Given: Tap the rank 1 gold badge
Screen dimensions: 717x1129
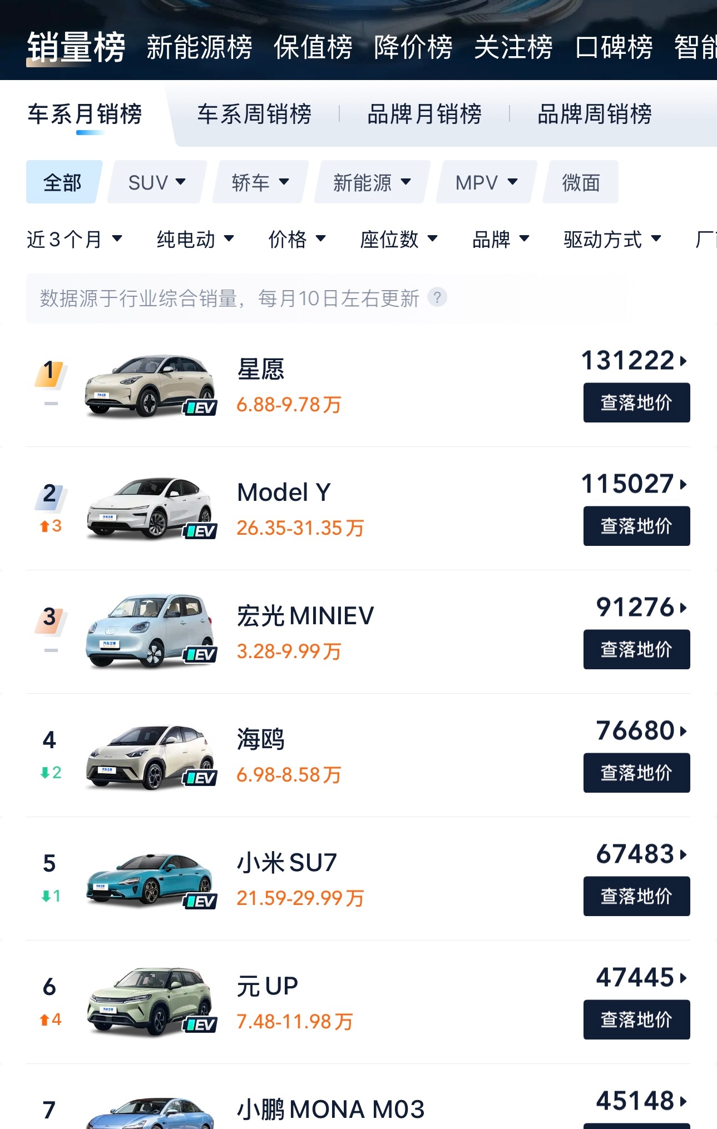Looking at the screenshot, I should [50, 372].
